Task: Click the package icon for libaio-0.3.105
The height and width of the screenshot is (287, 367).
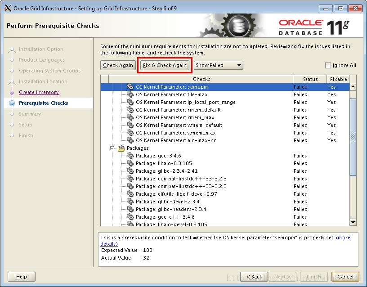Action: pos(129,163)
